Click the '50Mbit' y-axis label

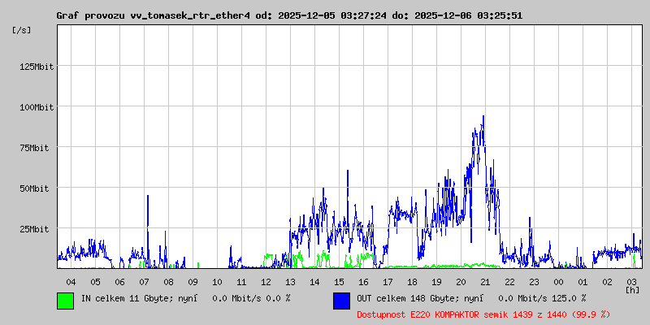[34, 188]
